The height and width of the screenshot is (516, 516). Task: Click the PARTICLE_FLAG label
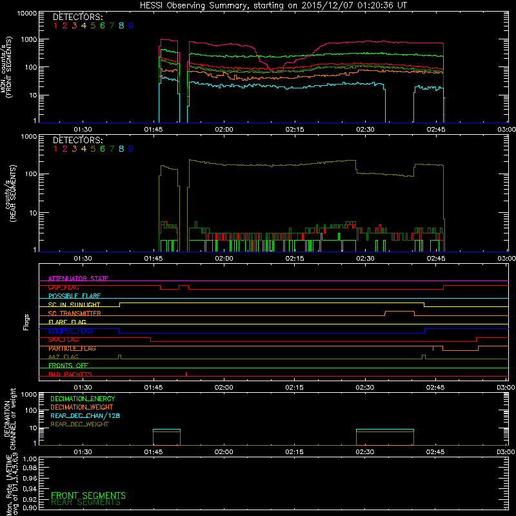coord(72,348)
